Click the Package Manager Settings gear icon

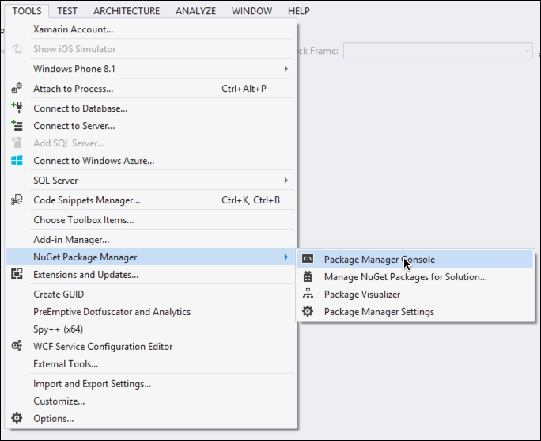(x=308, y=311)
